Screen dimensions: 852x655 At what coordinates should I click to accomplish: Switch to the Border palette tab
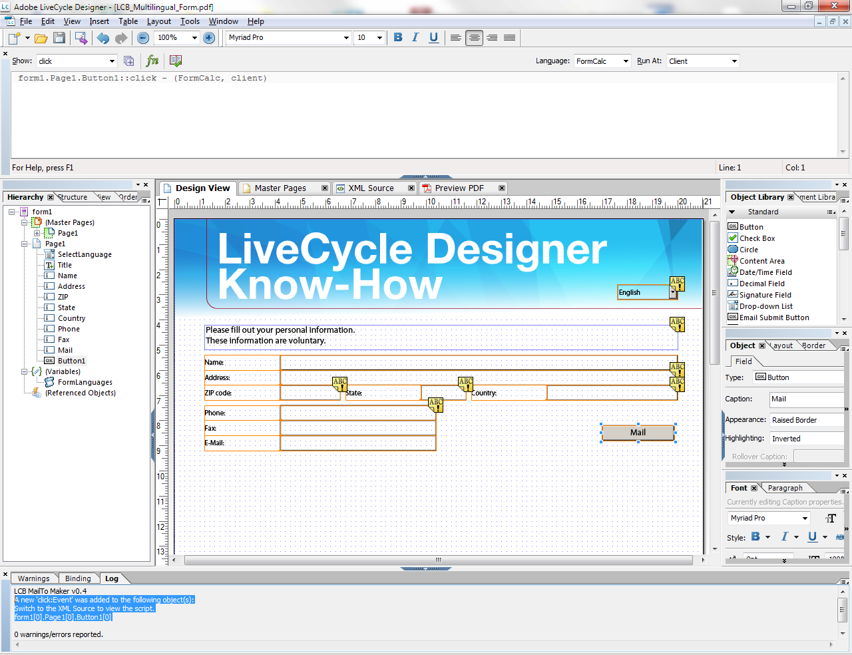(813, 345)
